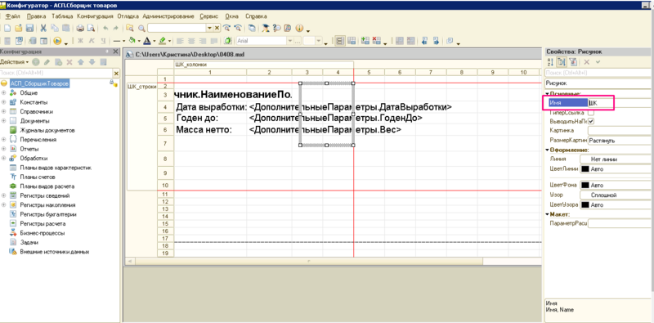The height and width of the screenshot is (323, 654).
Task: Toggle the ГиперСсылка checkbox
Action: (x=590, y=113)
